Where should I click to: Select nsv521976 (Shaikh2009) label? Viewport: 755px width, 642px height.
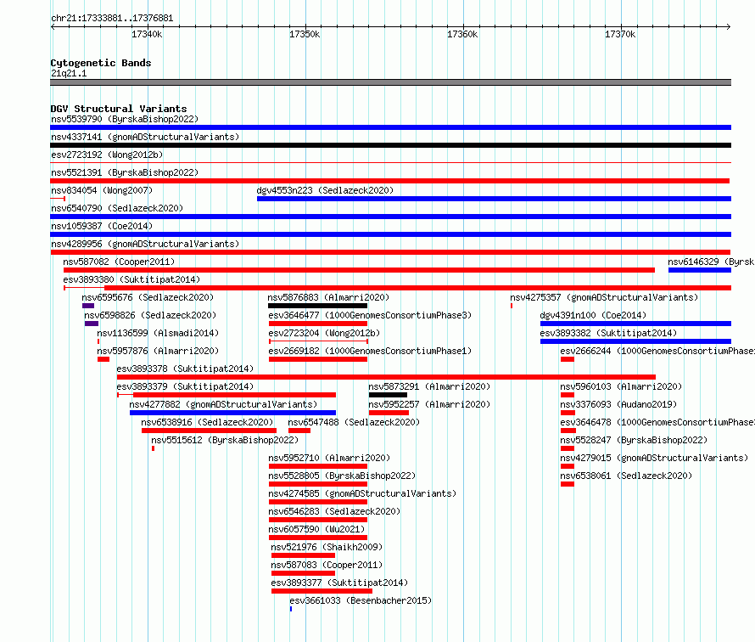[x=327, y=547]
